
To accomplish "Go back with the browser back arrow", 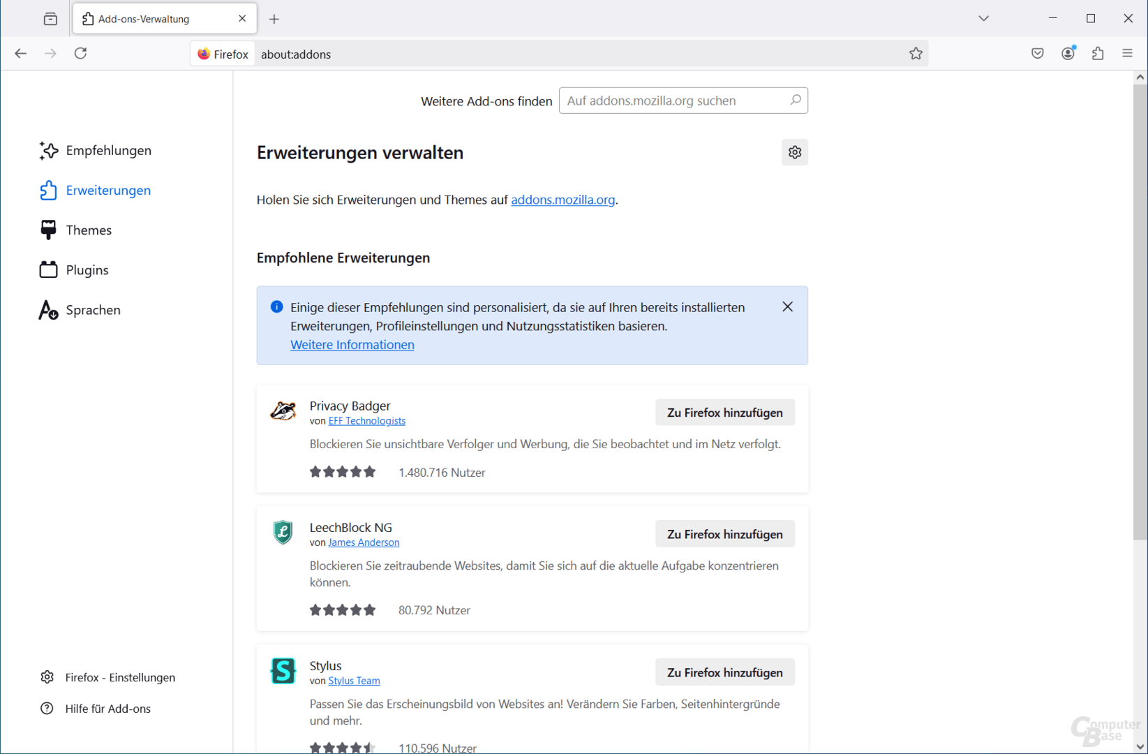I will click(x=21, y=54).
